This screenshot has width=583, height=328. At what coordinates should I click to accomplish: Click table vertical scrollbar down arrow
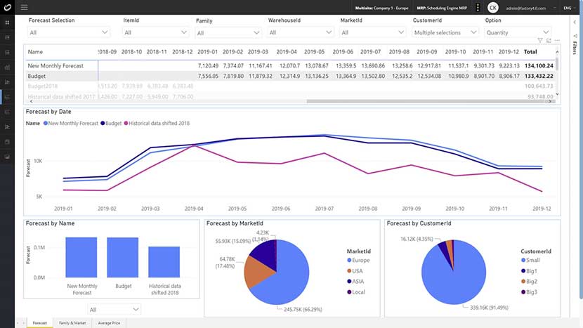tap(557, 94)
